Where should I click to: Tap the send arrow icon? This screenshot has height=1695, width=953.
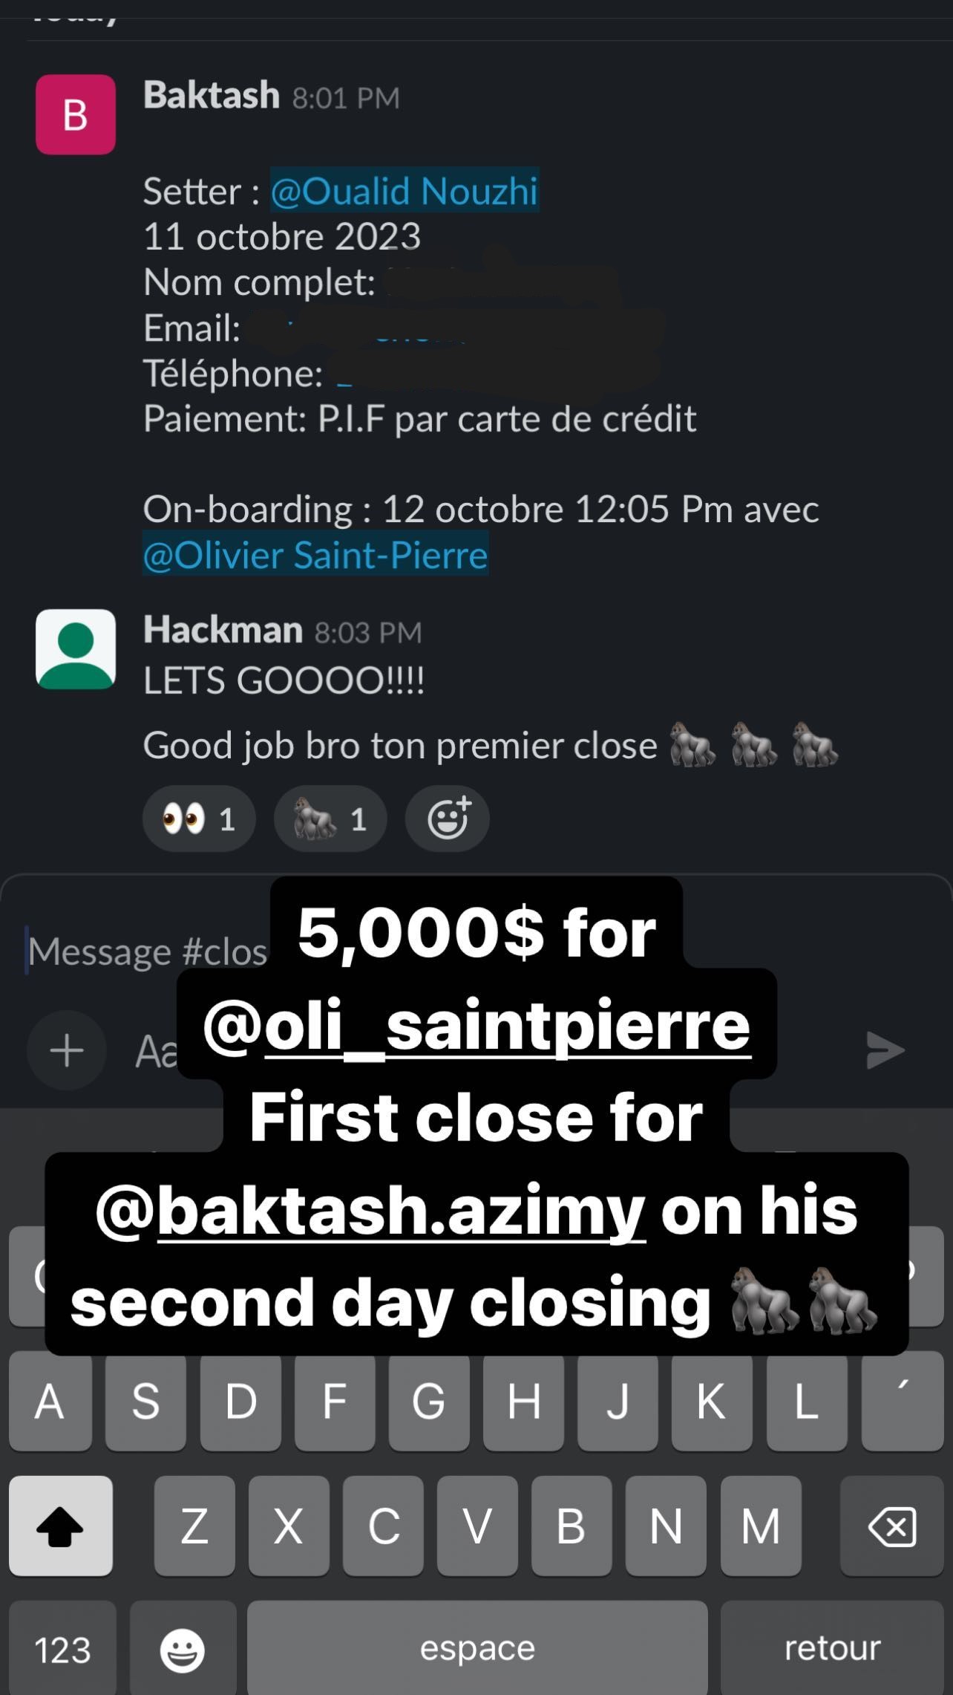point(885,1050)
